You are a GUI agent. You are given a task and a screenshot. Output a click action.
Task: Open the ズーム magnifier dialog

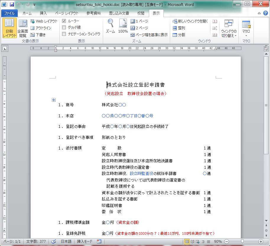pyautogui.click(x=110, y=26)
